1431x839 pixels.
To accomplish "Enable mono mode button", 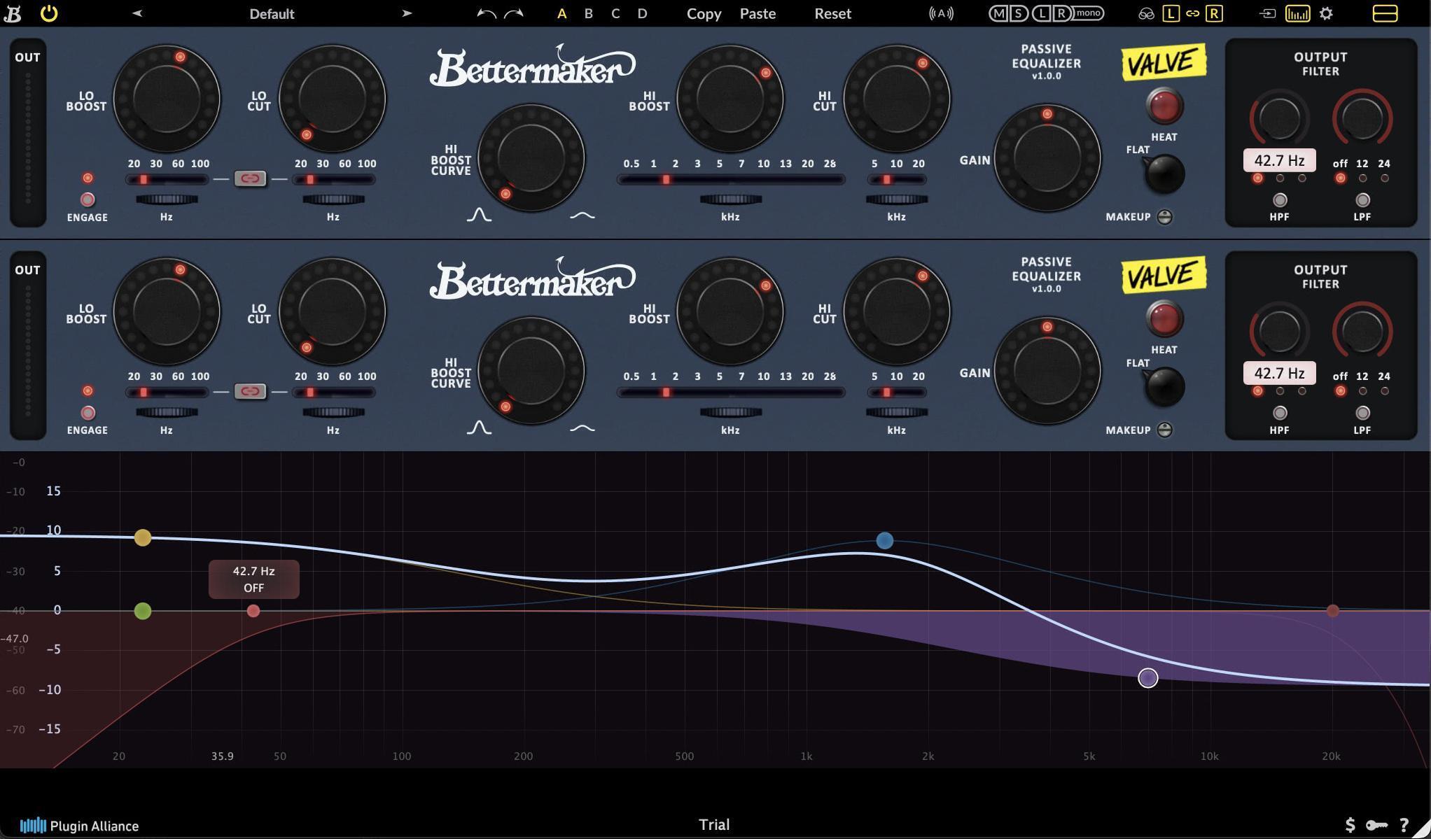I will 1089,13.
